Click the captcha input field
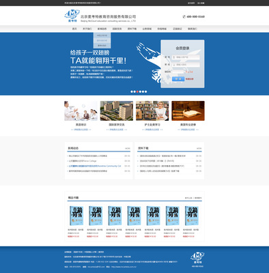Image resolution: width=269 pixels, height=273 pixels. point(178,72)
